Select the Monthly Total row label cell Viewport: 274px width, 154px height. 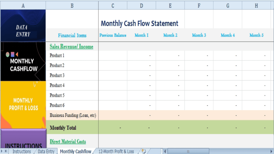[x=63, y=128]
